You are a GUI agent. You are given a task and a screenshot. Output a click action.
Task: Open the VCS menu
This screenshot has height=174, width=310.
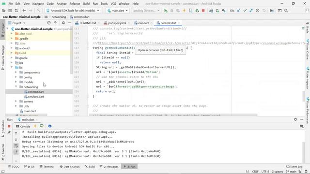coord(113,3)
